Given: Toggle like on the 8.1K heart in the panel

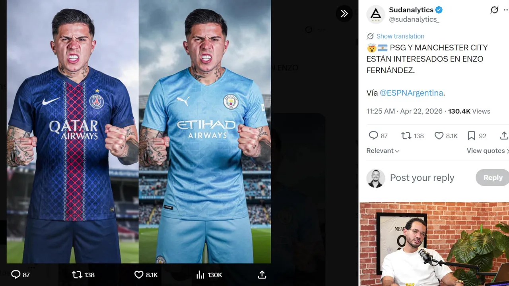Looking at the screenshot, I should click(x=439, y=136).
